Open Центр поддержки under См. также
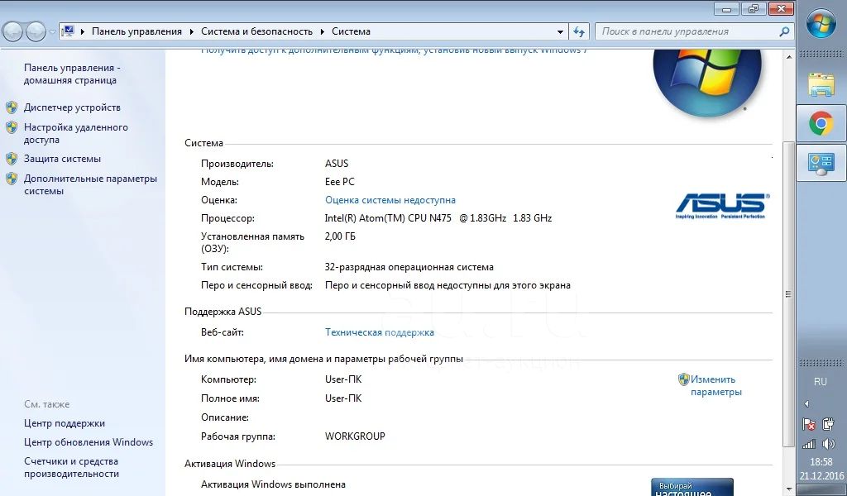The width and height of the screenshot is (847, 496). click(65, 423)
